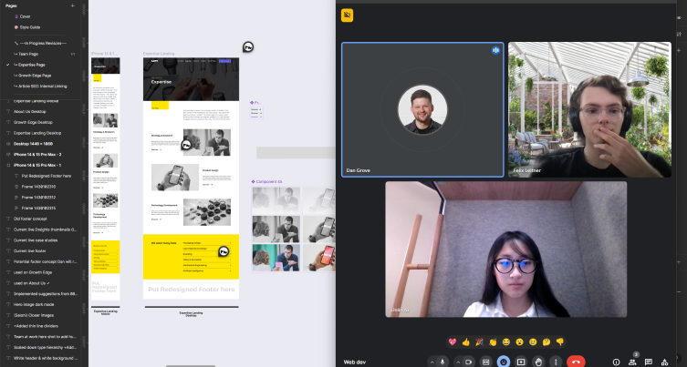Click the Web dev meeting name
The height and width of the screenshot is (367, 687).
355,362
